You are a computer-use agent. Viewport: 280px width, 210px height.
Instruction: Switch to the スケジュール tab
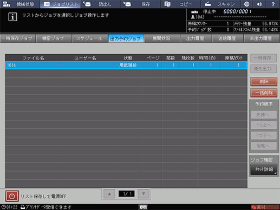click(x=89, y=38)
